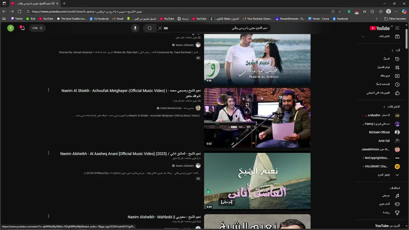Open Naeim AlSheikh channel name under Anani video
The height and width of the screenshot is (230, 409).
tap(185, 166)
